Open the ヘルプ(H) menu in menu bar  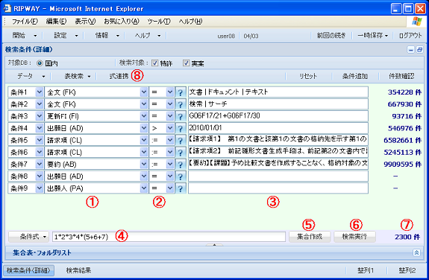coord(190,22)
